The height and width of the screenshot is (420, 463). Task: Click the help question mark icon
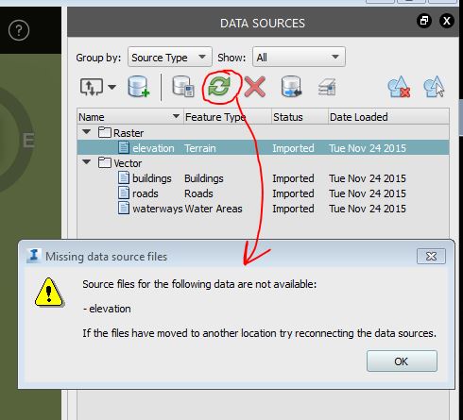tap(19, 30)
